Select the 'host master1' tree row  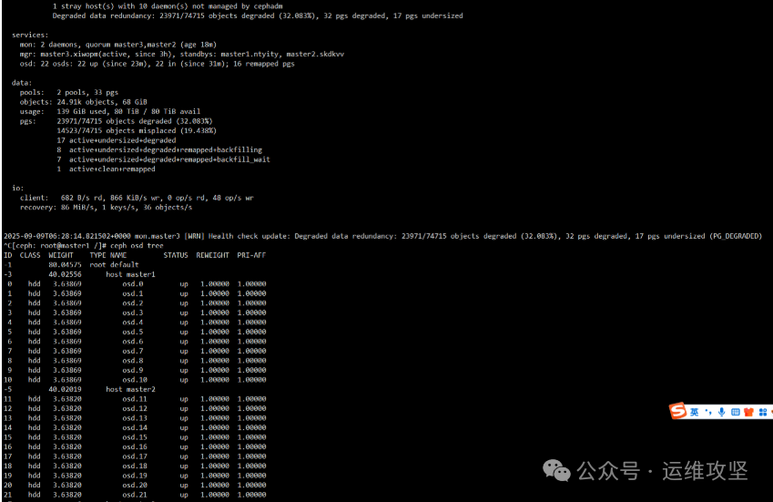coord(130,274)
